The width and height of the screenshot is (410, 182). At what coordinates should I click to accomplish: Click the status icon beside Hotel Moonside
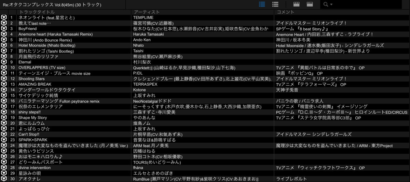point(4,45)
